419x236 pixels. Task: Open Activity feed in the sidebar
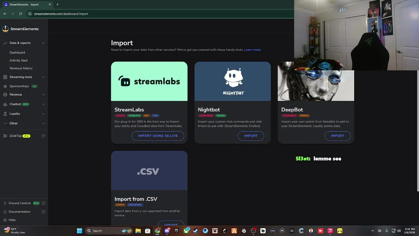(x=18, y=60)
